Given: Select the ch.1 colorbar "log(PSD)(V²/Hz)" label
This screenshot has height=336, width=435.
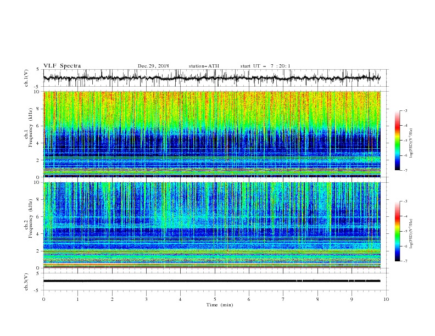Looking at the screenshot, I should coord(411,143).
